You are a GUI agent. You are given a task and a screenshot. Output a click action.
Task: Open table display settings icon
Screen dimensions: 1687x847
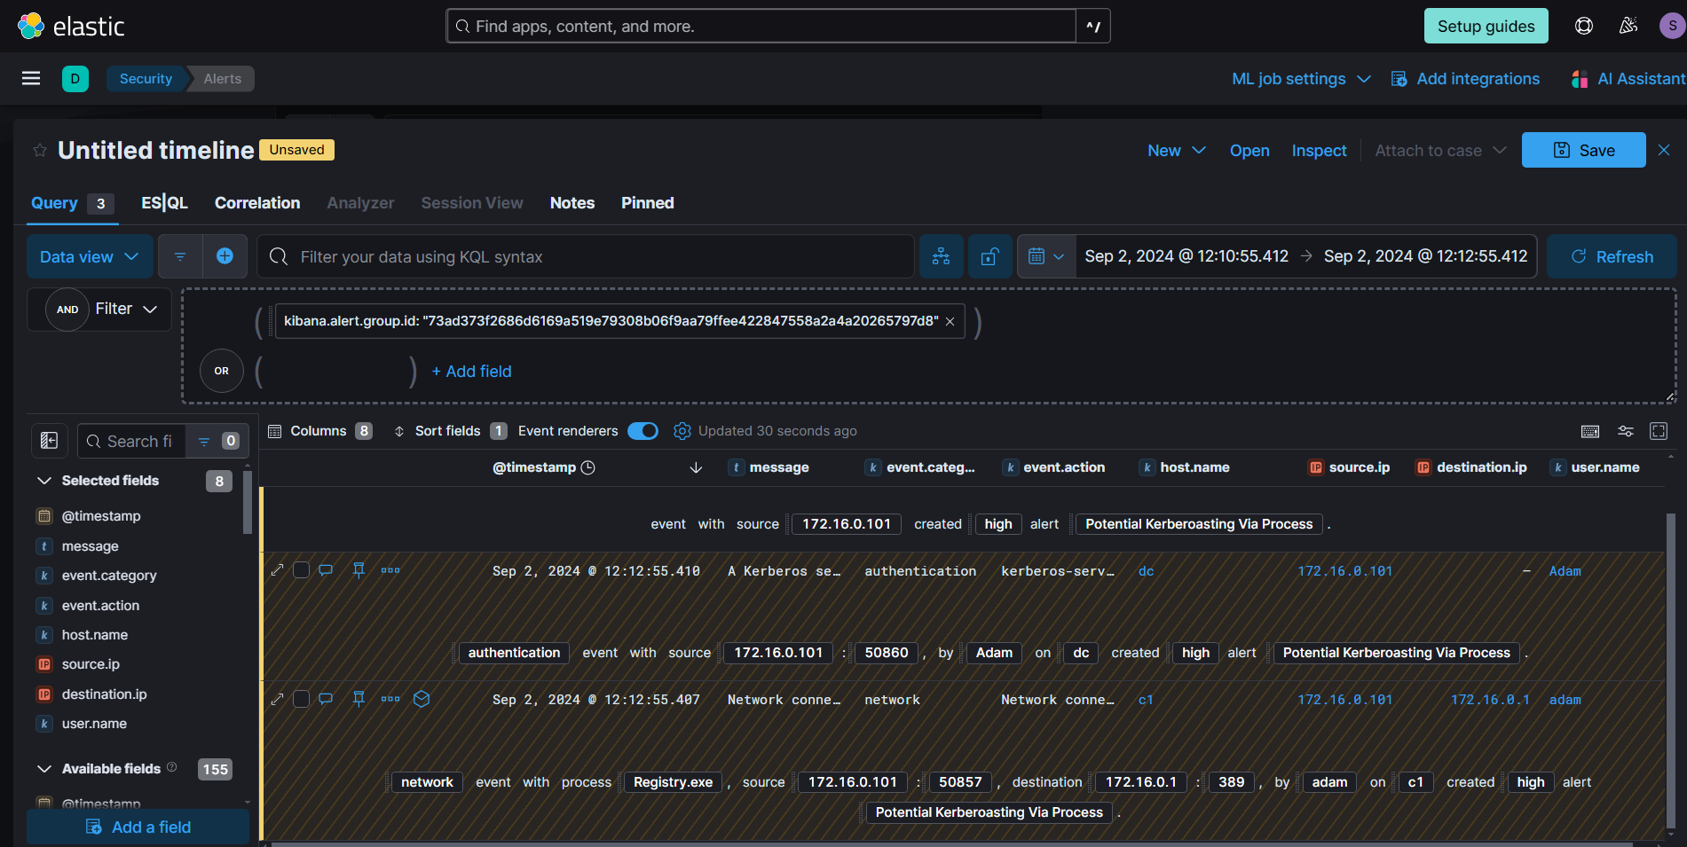click(1626, 431)
